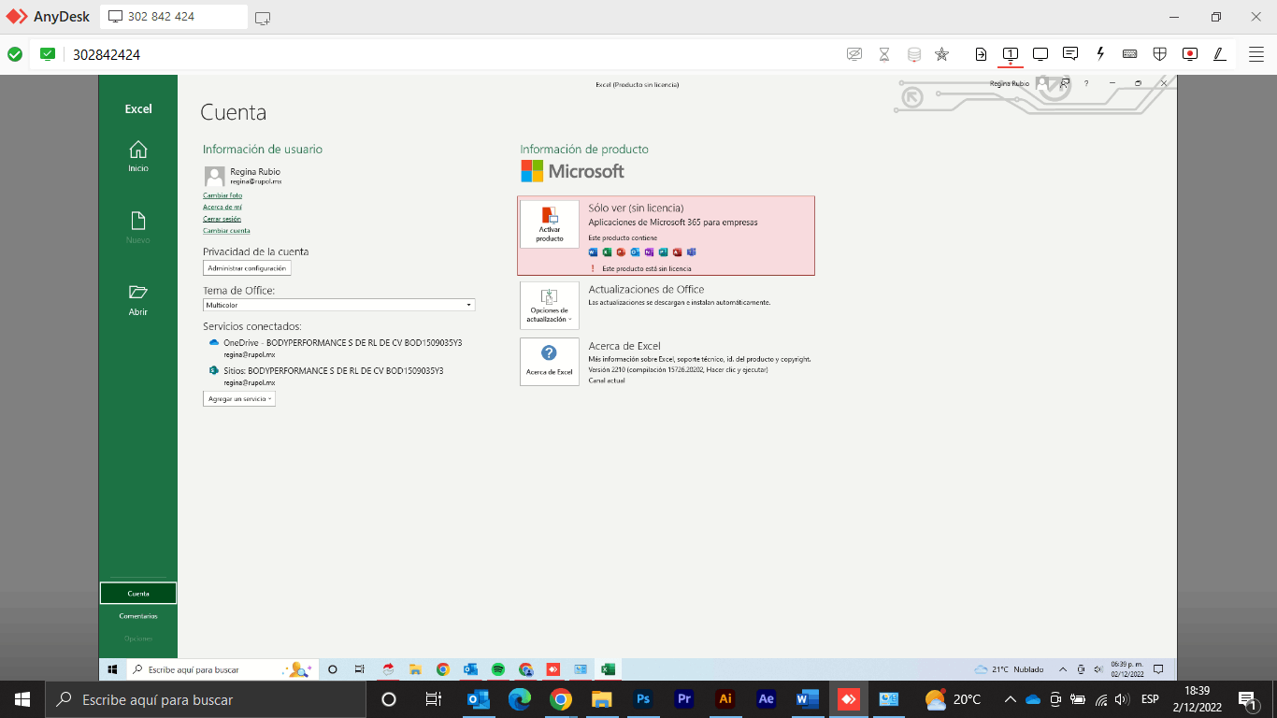Click Excel icon in remote taskbar
The width and height of the screenshot is (1277, 718).
[608, 669]
